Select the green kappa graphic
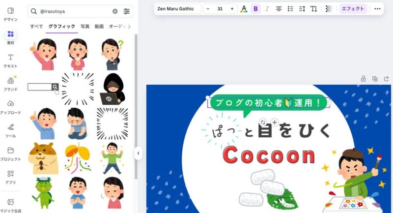This screenshot has height=213, width=393. pos(43,193)
